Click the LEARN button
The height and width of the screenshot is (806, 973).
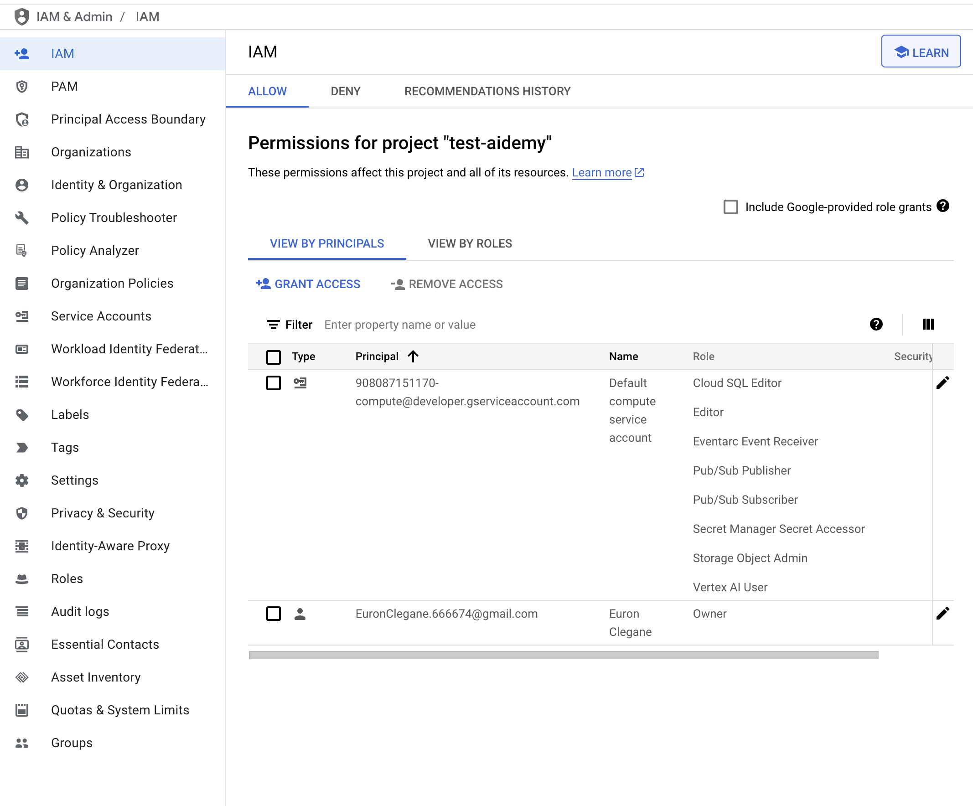[x=921, y=52]
